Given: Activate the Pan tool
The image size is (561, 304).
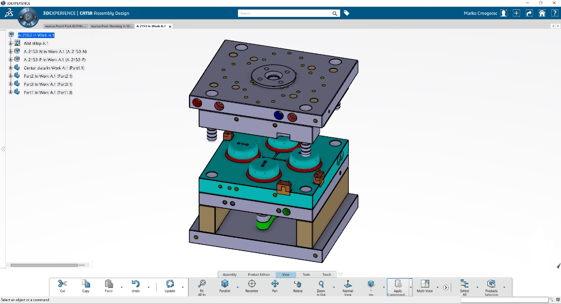Looking at the screenshot, I should click(x=275, y=284).
